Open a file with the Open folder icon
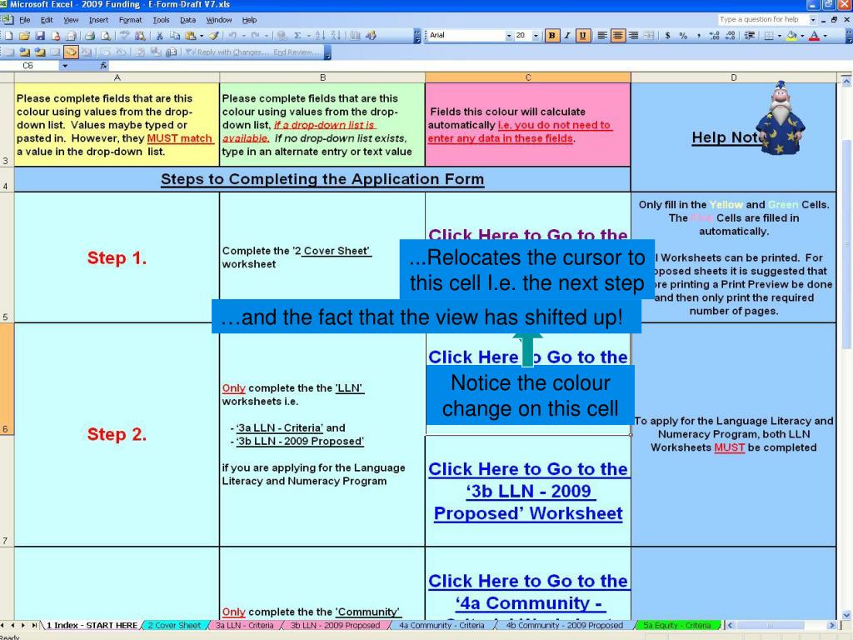 pos(24,35)
